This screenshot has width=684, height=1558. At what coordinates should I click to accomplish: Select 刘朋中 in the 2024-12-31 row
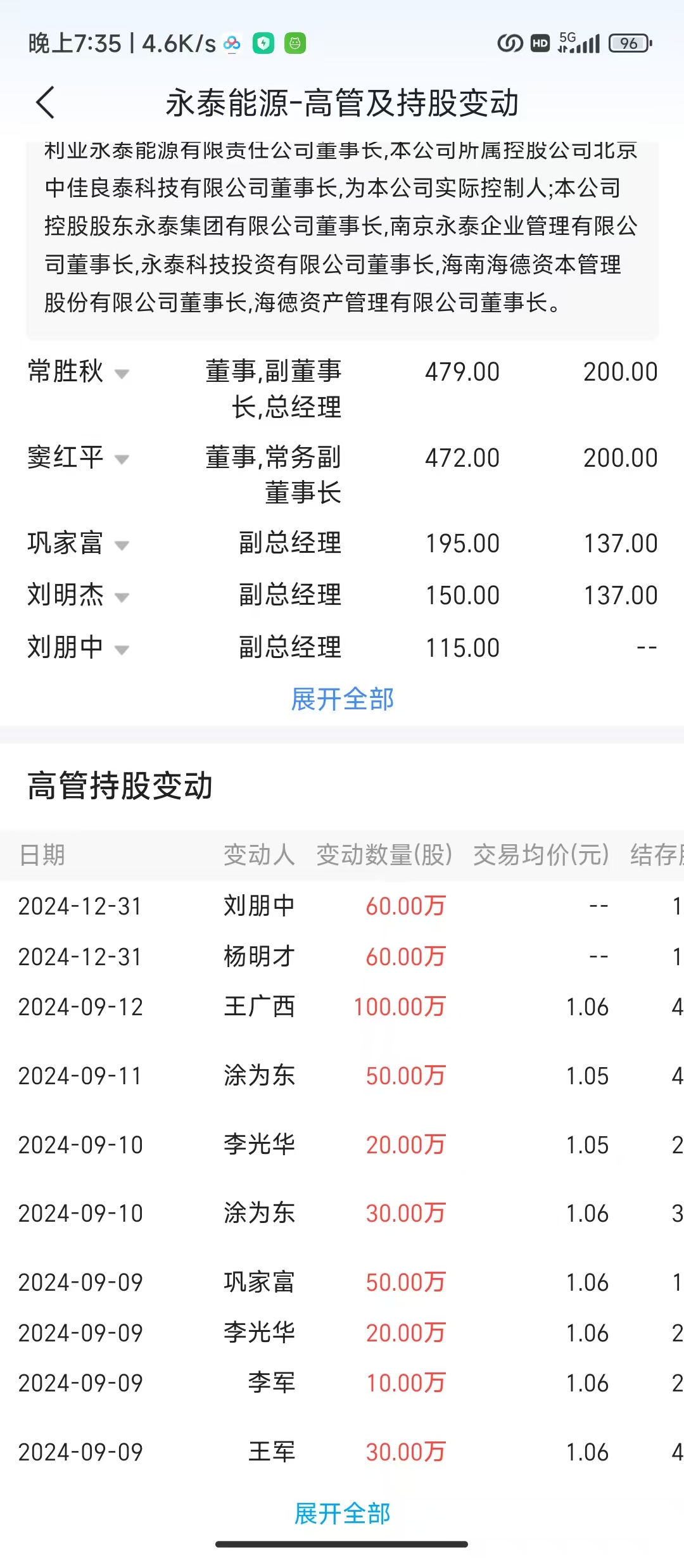coord(259,906)
